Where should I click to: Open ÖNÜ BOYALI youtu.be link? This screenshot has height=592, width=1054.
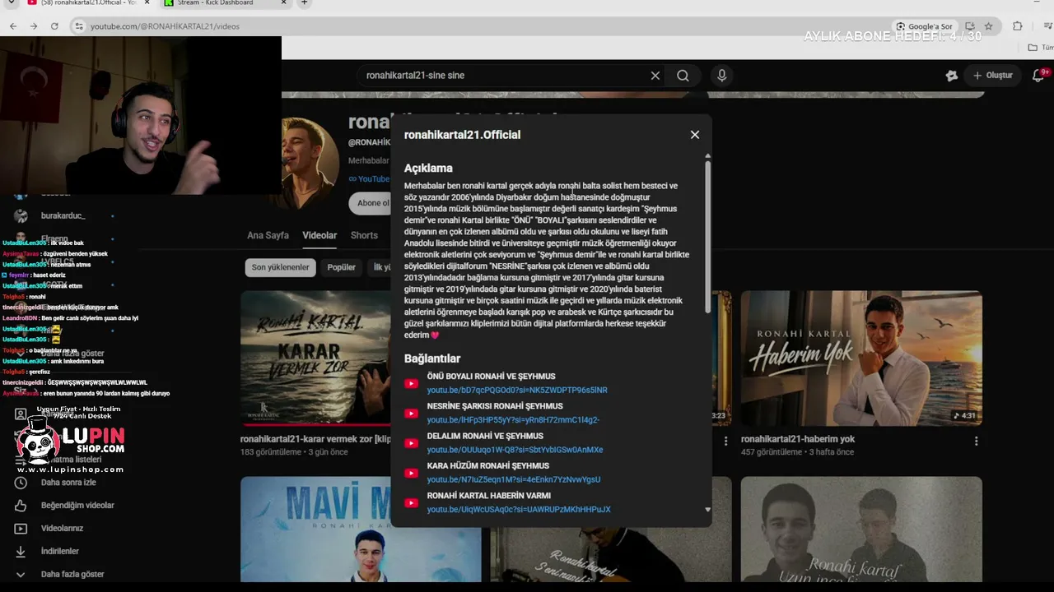(517, 391)
